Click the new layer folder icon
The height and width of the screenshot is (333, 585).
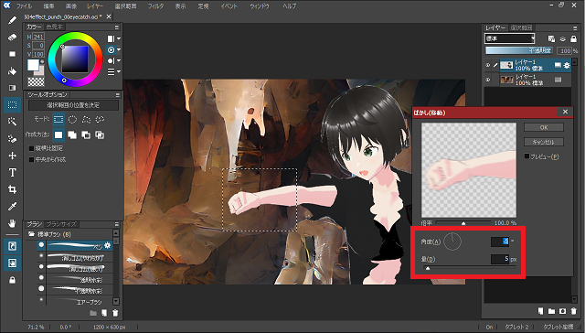click(552, 311)
